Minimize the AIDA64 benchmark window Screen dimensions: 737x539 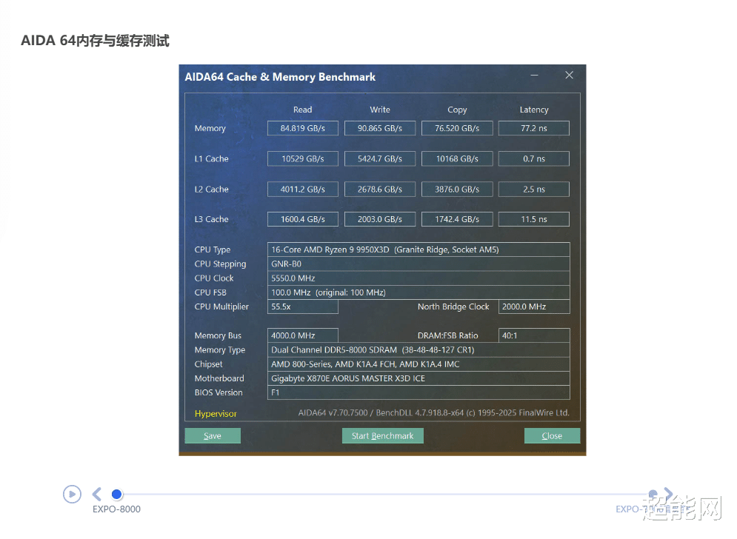point(535,76)
